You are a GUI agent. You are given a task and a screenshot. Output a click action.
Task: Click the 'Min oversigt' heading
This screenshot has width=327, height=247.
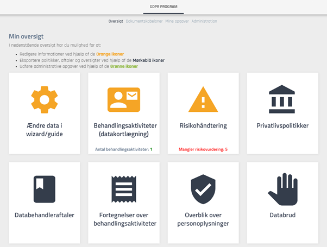tap(26, 36)
